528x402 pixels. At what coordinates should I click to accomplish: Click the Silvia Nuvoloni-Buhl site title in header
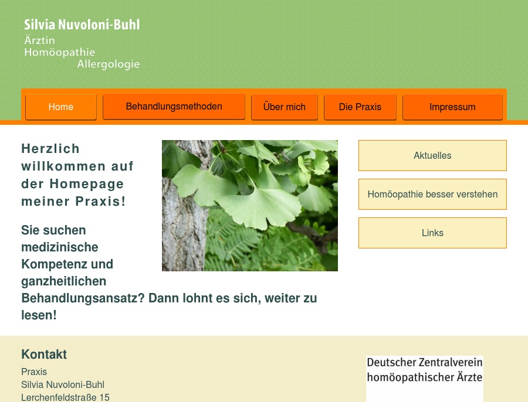pos(82,25)
